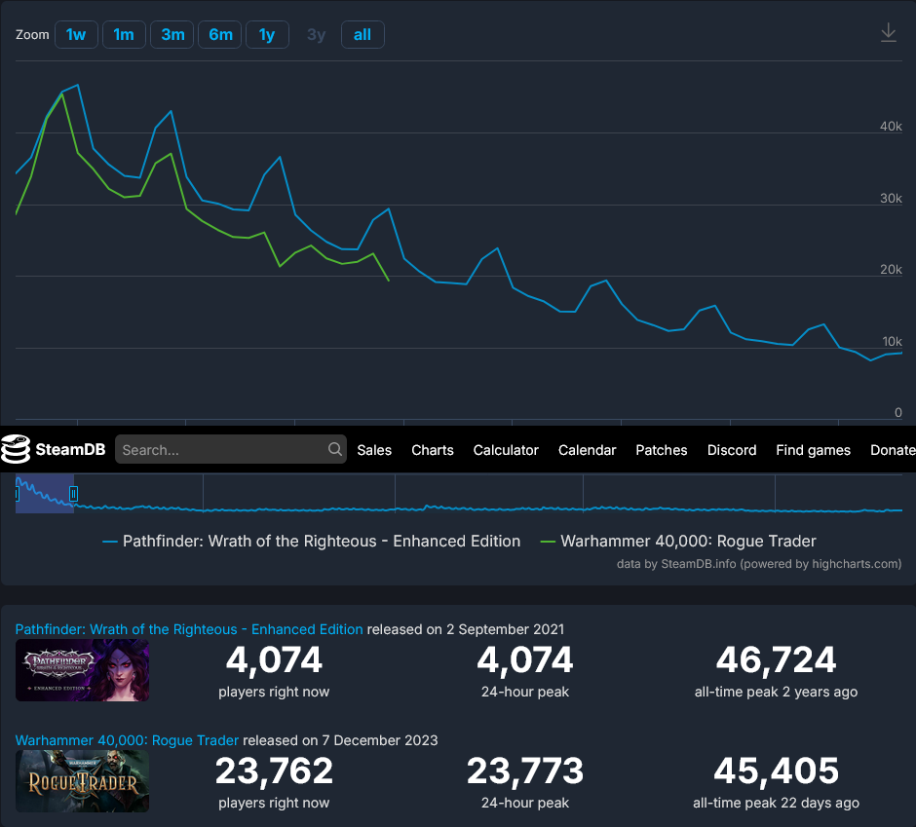Show all chart data with 'all' zoom
Image resolution: width=916 pixels, height=827 pixels.
point(363,35)
